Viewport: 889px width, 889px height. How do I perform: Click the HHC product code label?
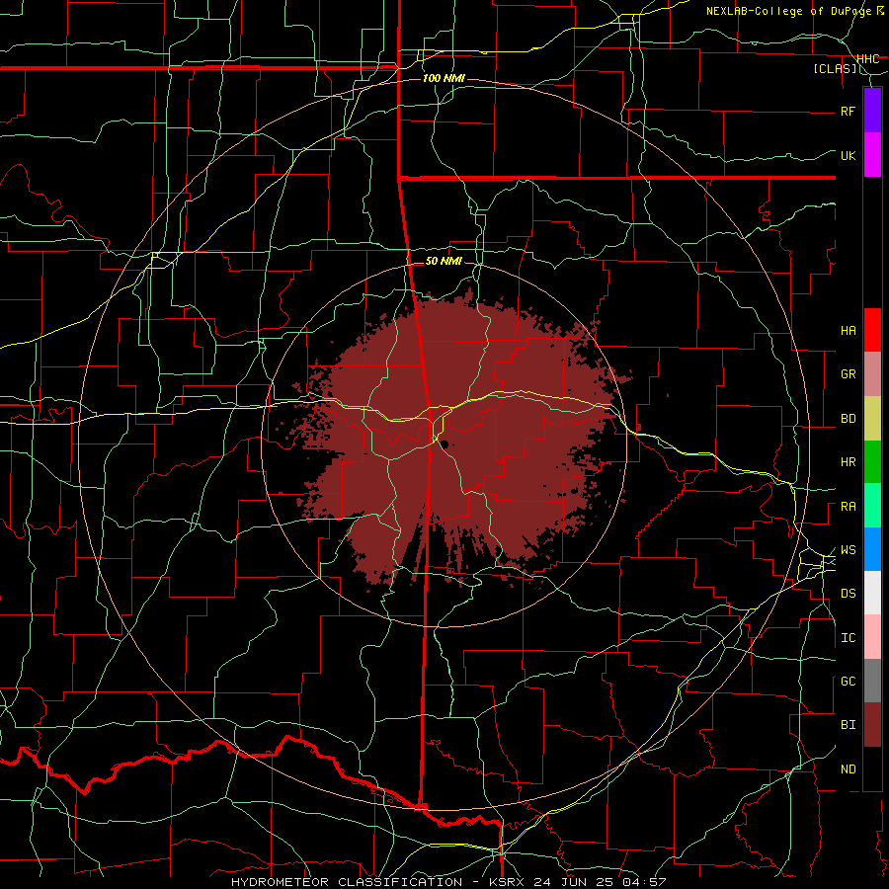click(867, 59)
